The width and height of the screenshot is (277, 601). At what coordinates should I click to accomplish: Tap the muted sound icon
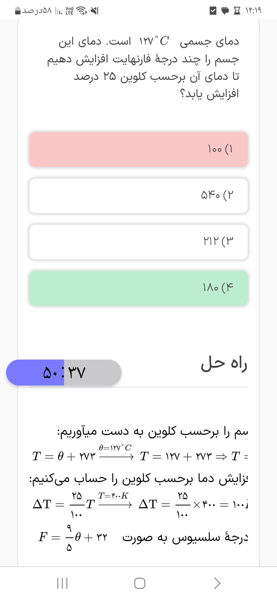pos(95,11)
